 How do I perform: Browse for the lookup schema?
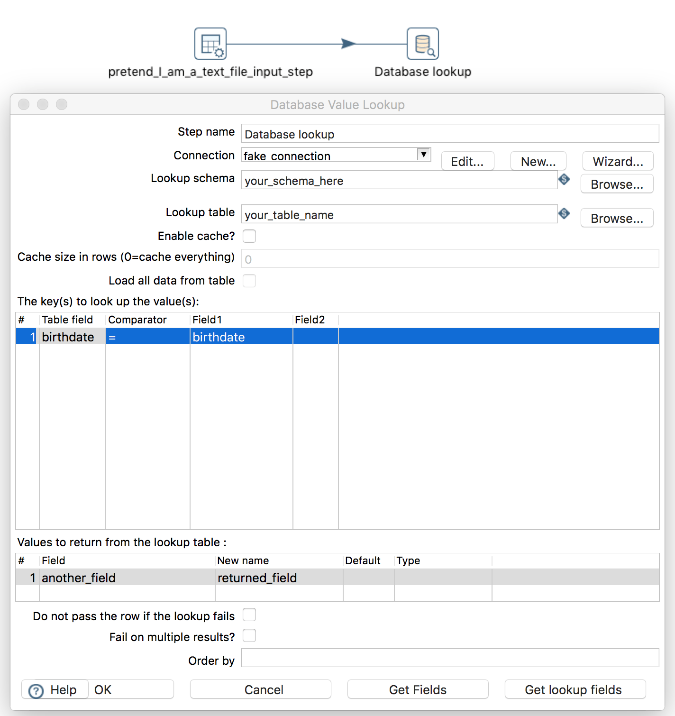[617, 184]
